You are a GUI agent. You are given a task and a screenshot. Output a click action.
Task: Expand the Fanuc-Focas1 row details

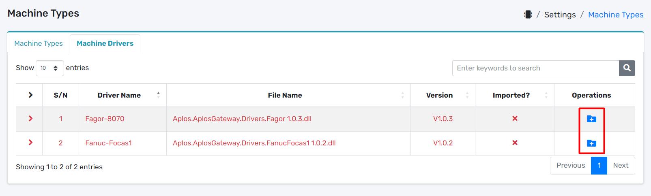[x=30, y=143]
